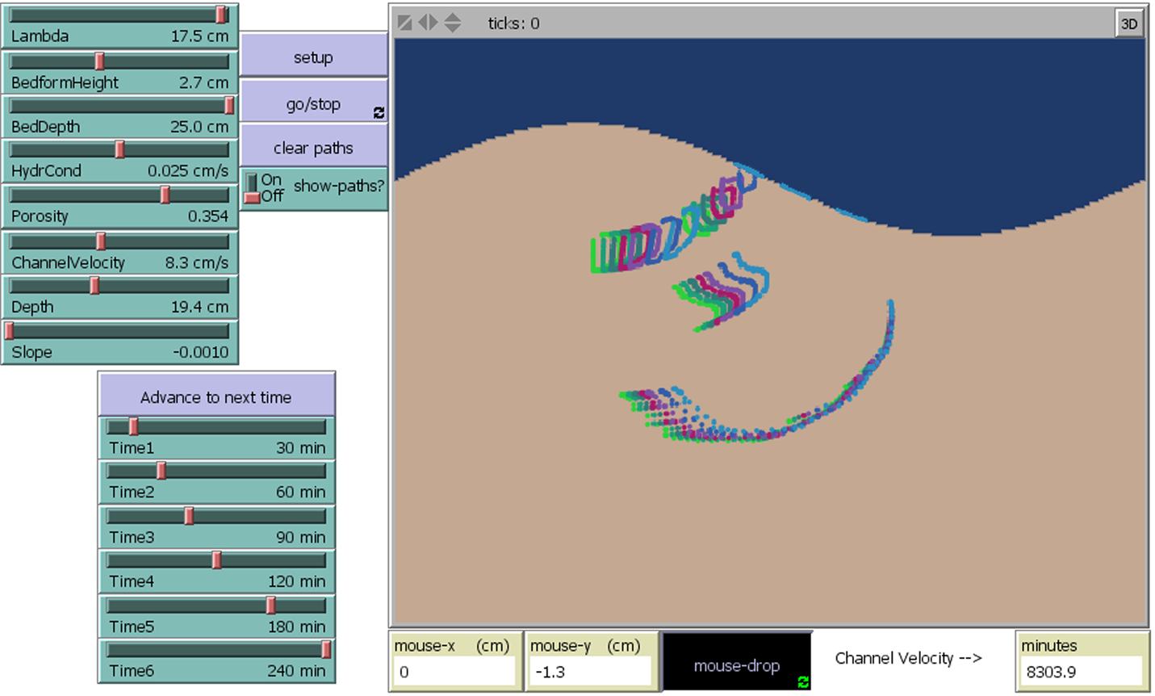Screen dimensions: 1155x696
Task: Click the Time6 value '240 min'
Action: [297, 671]
